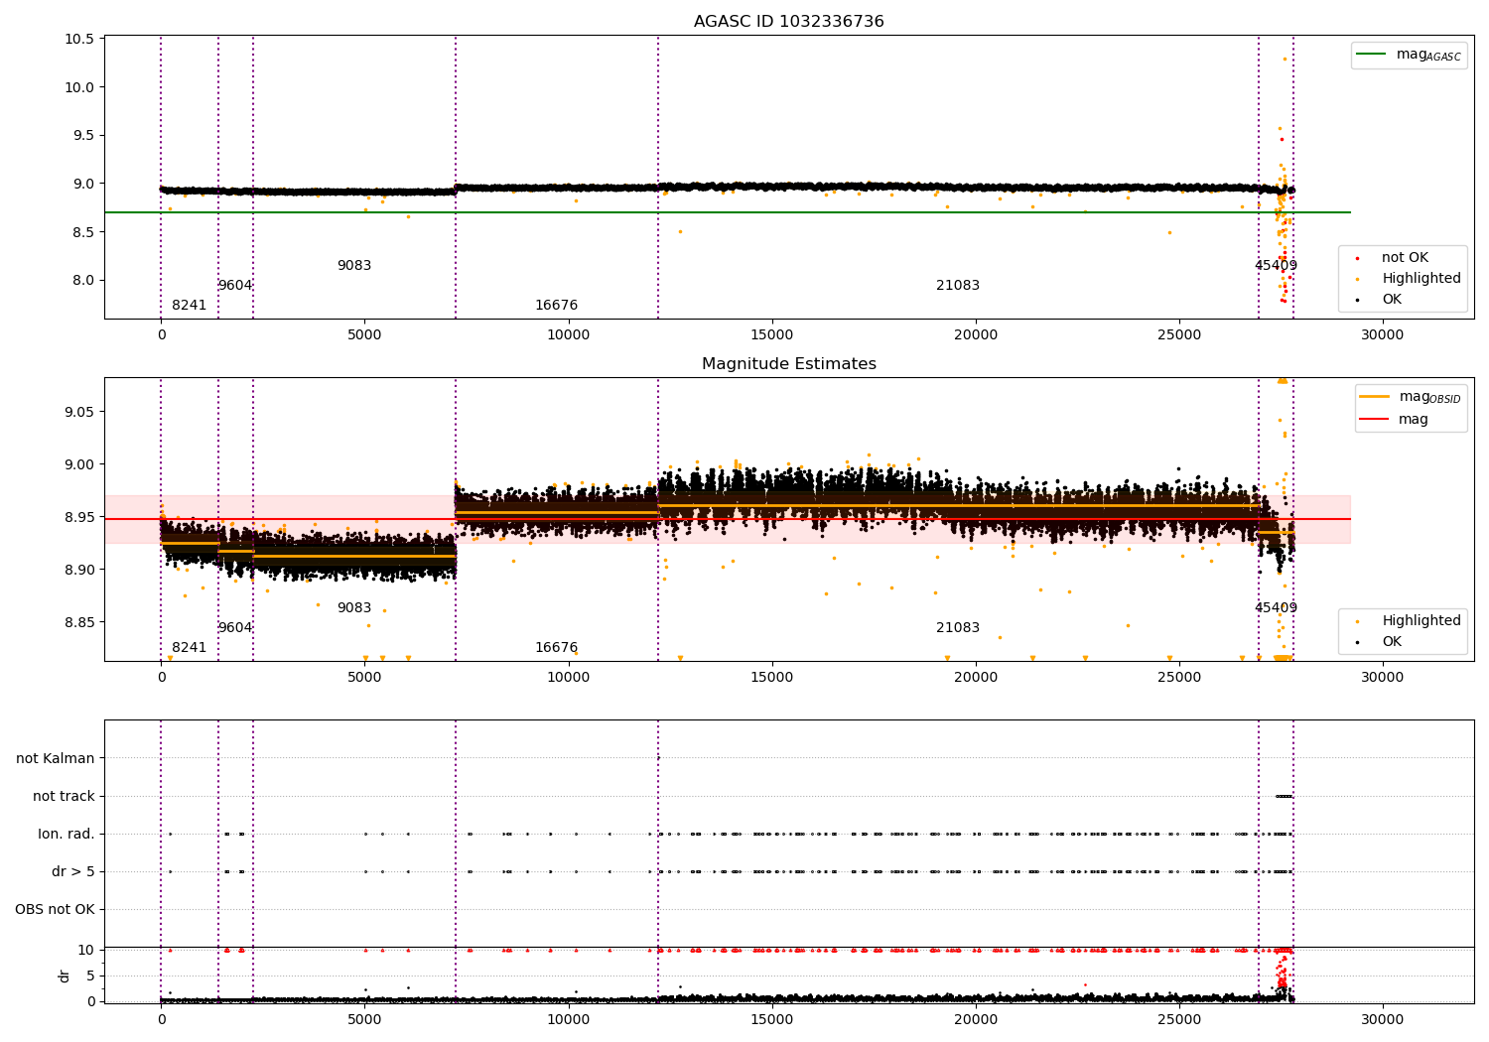Viewport: 1489px width, 1042px height.
Task: Click the 8.85 y-axis tick of middle plot
Action: [80, 622]
